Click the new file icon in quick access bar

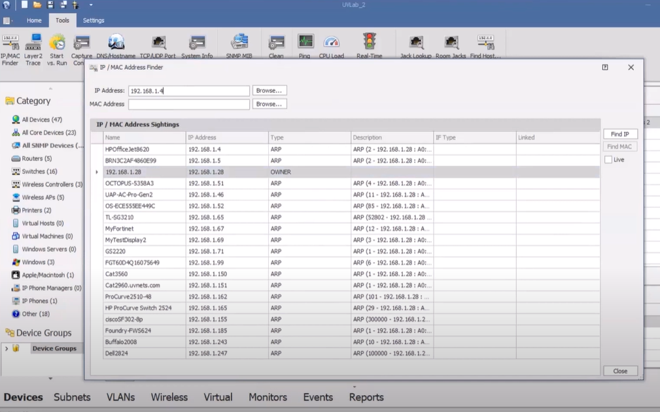click(24, 5)
